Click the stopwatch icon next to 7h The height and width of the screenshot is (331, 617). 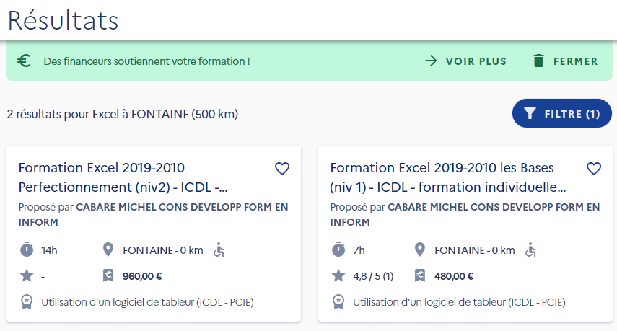pos(338,250)
